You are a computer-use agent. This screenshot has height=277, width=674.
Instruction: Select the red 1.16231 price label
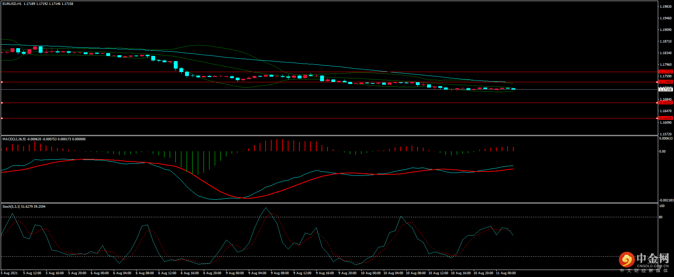point(666,118)
